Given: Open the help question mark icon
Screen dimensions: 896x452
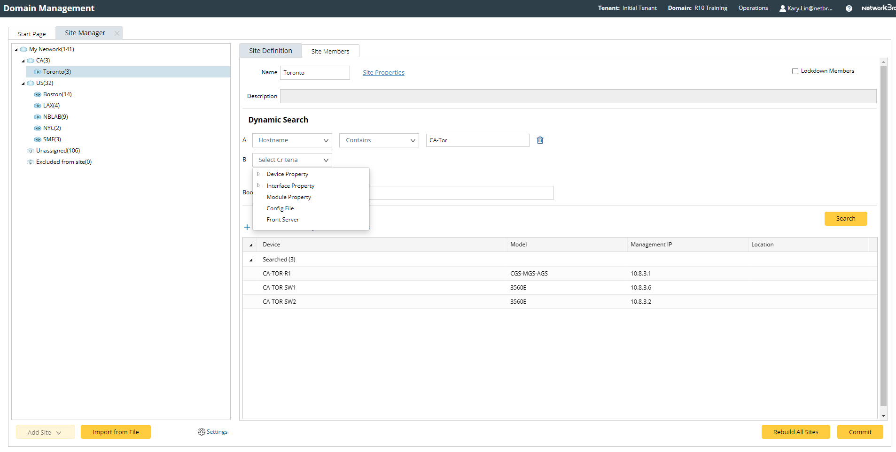Looking at the screenshot, I should [x=849, y=8].
